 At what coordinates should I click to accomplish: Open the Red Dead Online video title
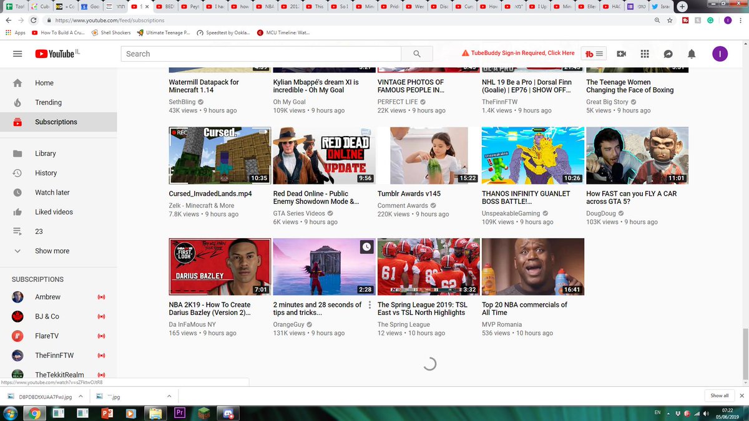[316, 198]
